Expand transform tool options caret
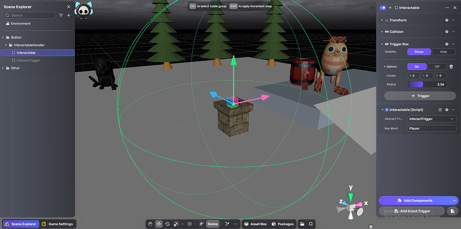 182,224
